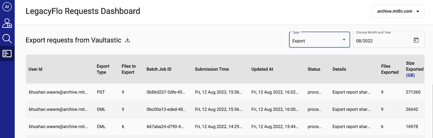Sort by the User Id column header

pos(35,69)
